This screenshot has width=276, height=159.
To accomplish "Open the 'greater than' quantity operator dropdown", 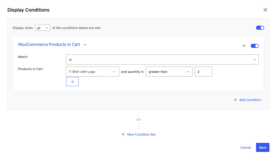I will (169, 72).
